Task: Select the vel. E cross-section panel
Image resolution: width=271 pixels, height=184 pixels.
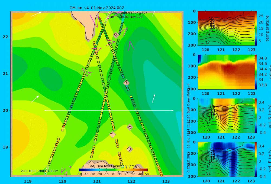Action: [x=226, y=159]
